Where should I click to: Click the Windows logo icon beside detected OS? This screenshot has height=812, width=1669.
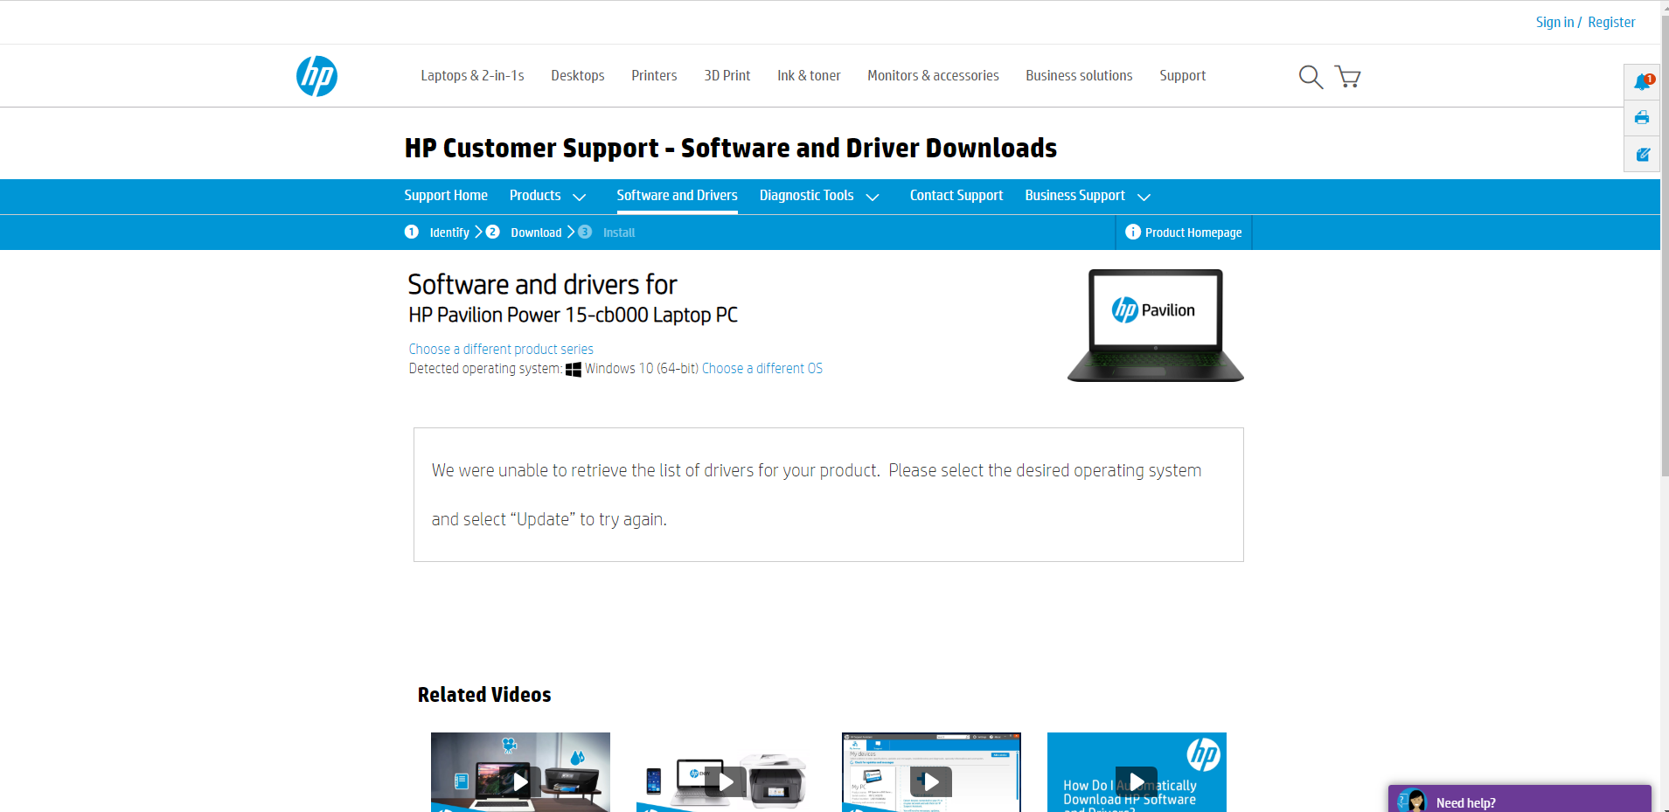[574, 370]
